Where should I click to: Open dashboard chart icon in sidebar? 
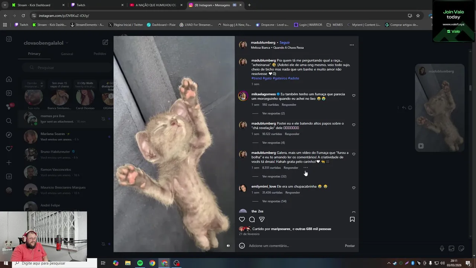click(x=9, y=176)
